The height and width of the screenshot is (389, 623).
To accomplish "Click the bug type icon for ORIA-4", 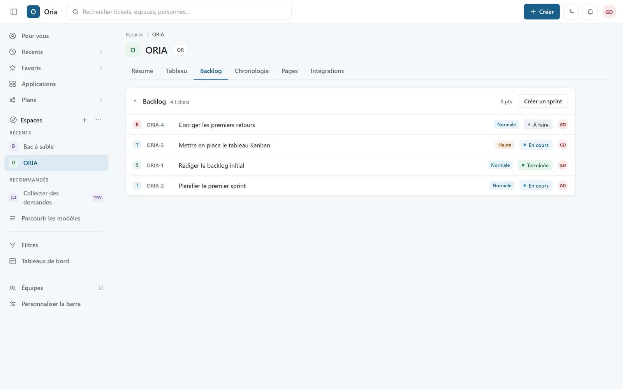I will pos(137,124).
